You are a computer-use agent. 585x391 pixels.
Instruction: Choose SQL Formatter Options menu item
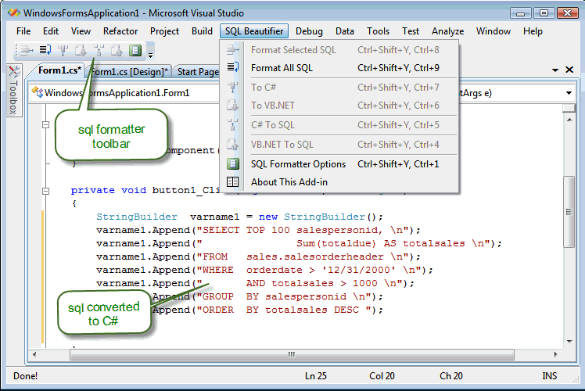click(x=339, y=164)
